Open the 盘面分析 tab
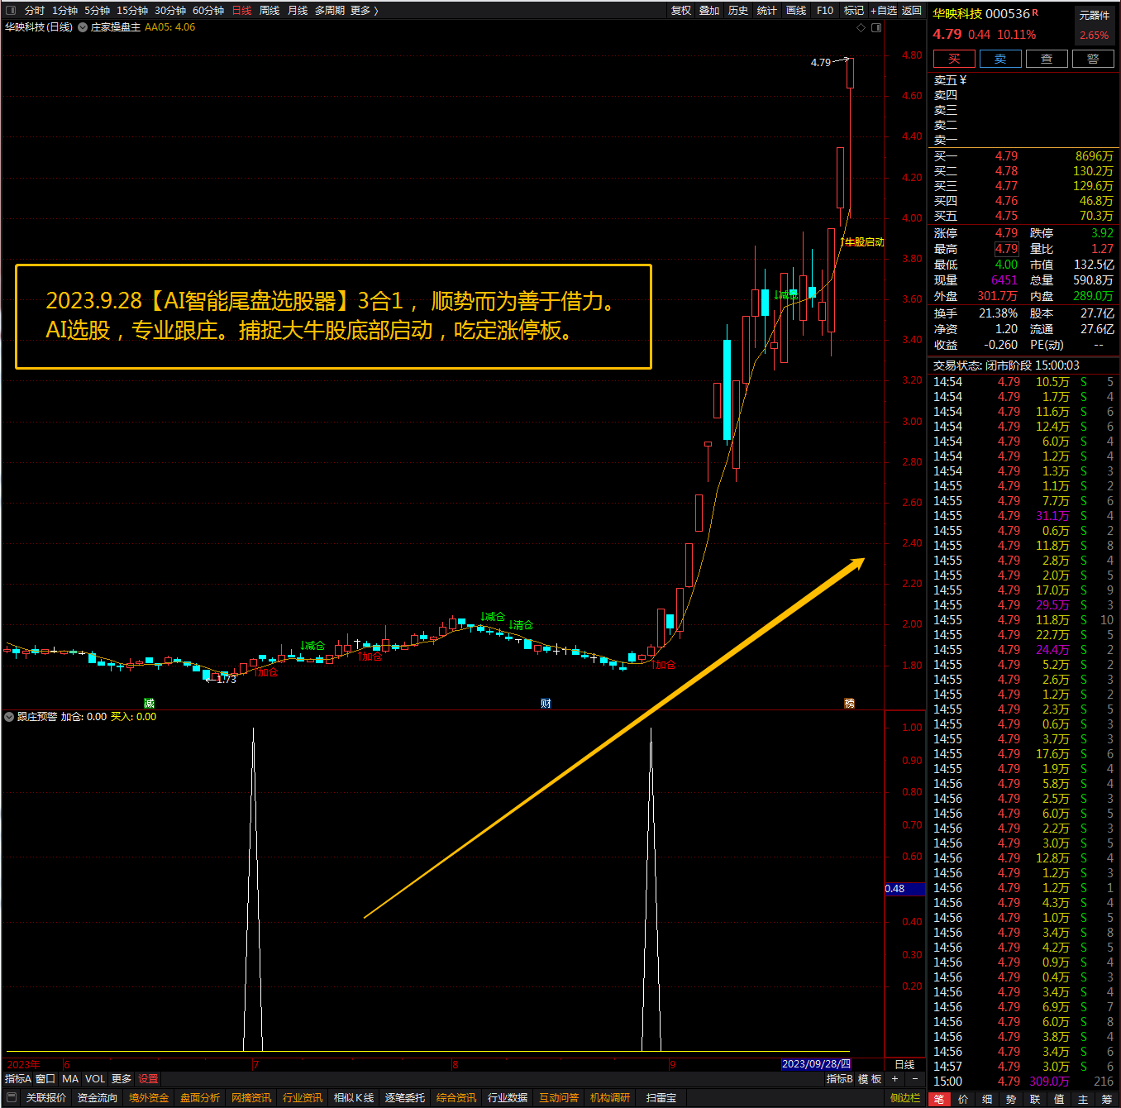1121x1108 pixels. click(x=200, y=1098)
